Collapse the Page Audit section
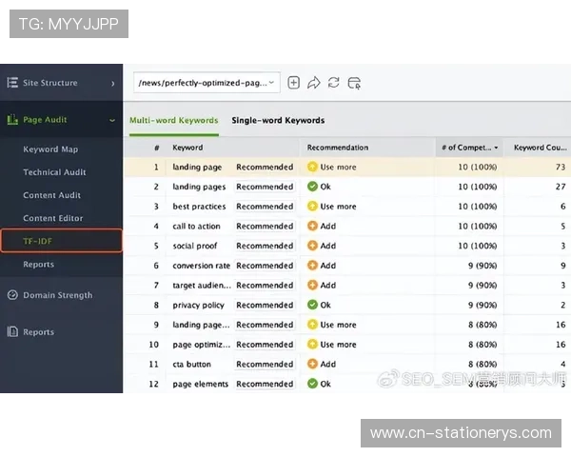 point(112,120)
